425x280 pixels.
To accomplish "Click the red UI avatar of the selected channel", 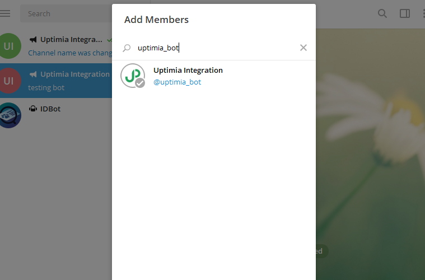I will tap(9, 81).
